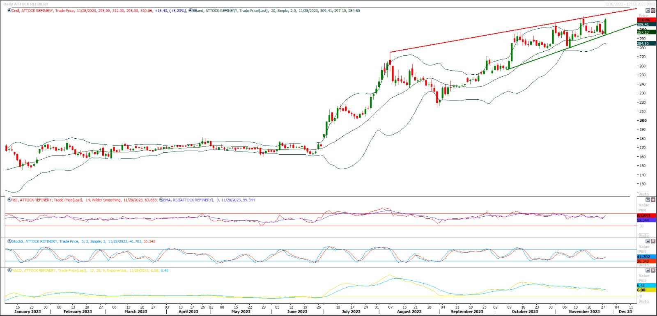The image size is (657, 316).
Task: Select the RSI Wilder Smoothing legend text
Action: tap(85, 200)
